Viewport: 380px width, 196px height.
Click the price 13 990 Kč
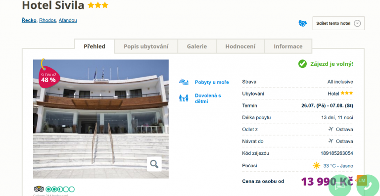coord(327,182)
